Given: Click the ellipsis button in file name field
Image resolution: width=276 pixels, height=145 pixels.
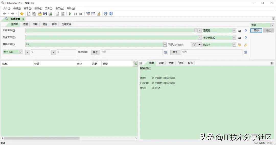Looking at the screenshot, I should click(196, 31).
